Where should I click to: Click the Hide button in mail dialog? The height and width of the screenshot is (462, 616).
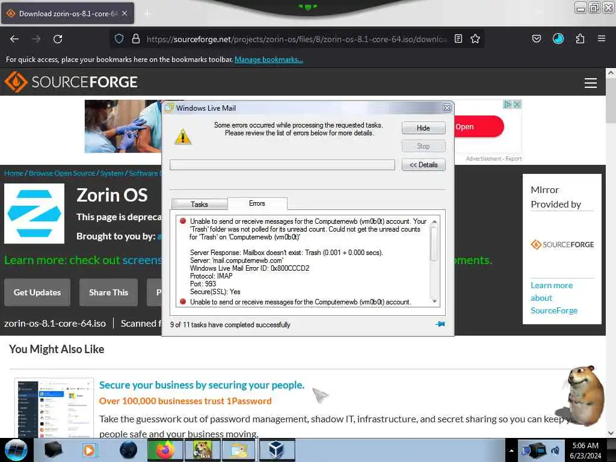(423, 128)
